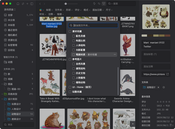
Task: Click the 添加标签 tag field
Action: pos(156,56)
